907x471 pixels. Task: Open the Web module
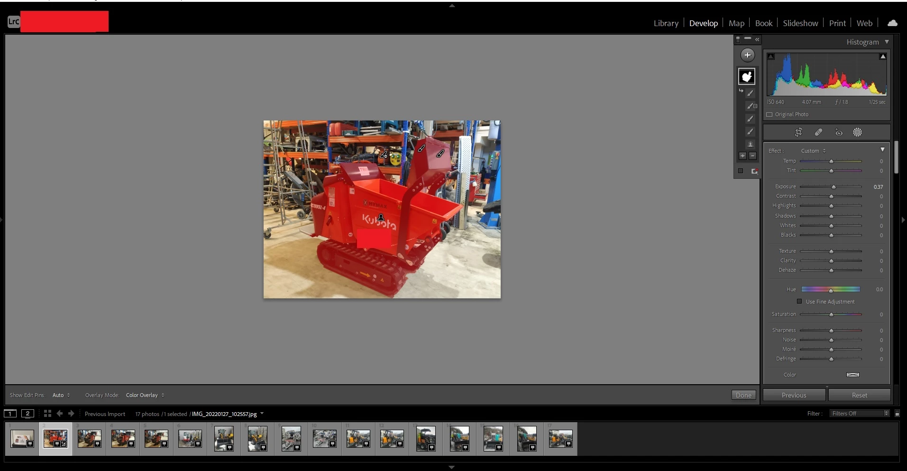click(864, 23)
